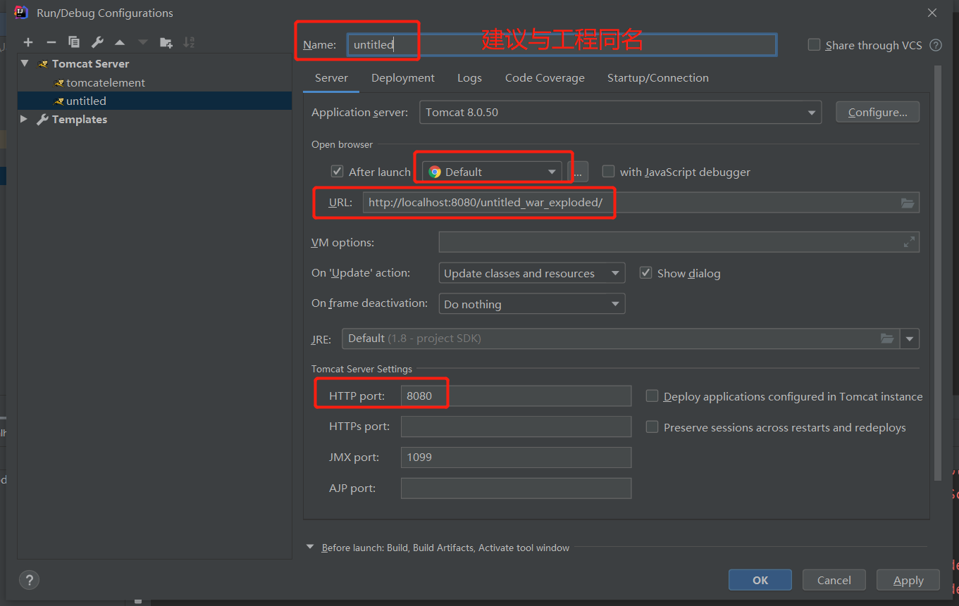959x606 pixels.
Task: Move configuration down with the down arrow
Action: pyautogui.click(x=143, y=42)
